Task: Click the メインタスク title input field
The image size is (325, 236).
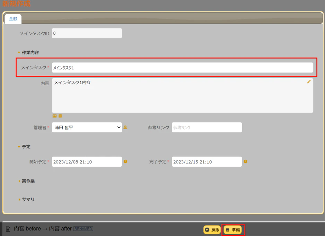Action: point(182,68)
